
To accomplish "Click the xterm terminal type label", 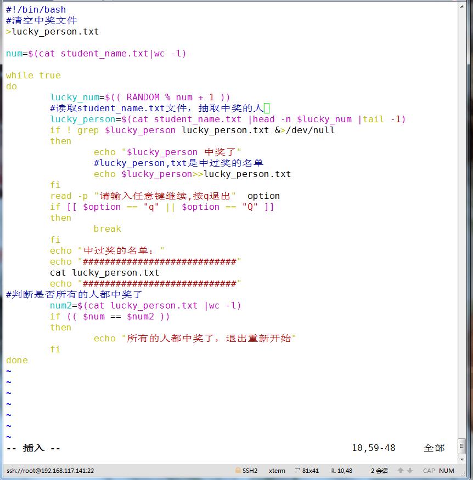I will pos(277,471).
